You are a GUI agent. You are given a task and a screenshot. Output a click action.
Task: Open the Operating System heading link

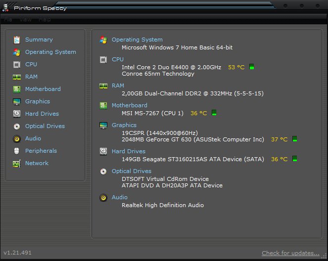[x=137, y=40]
